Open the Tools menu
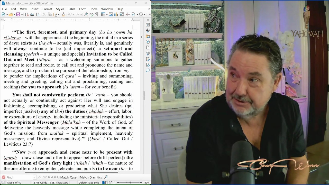The height and width of the screenshot is (185, 329). coord(94,9)
